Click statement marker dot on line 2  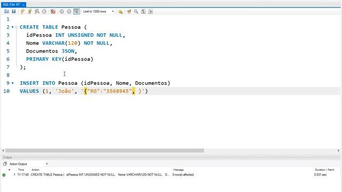click(x=12, y=27)
